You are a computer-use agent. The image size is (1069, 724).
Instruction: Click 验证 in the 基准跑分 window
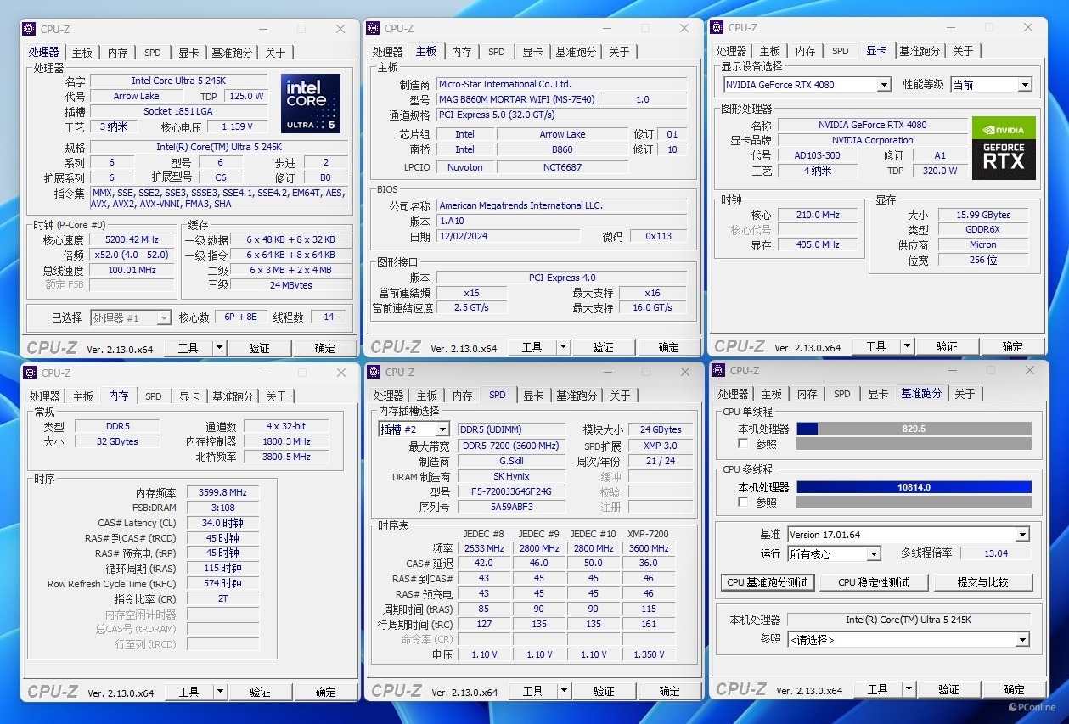pyautogui.click(x=948, y=690)
